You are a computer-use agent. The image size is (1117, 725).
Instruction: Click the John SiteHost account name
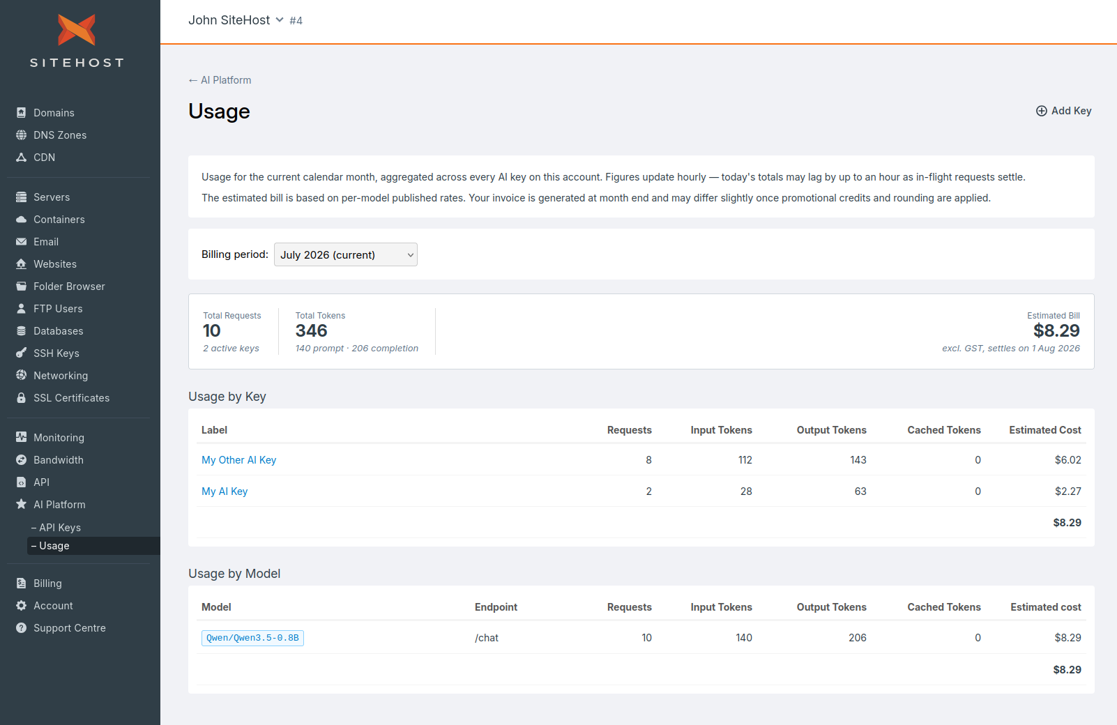229,20
